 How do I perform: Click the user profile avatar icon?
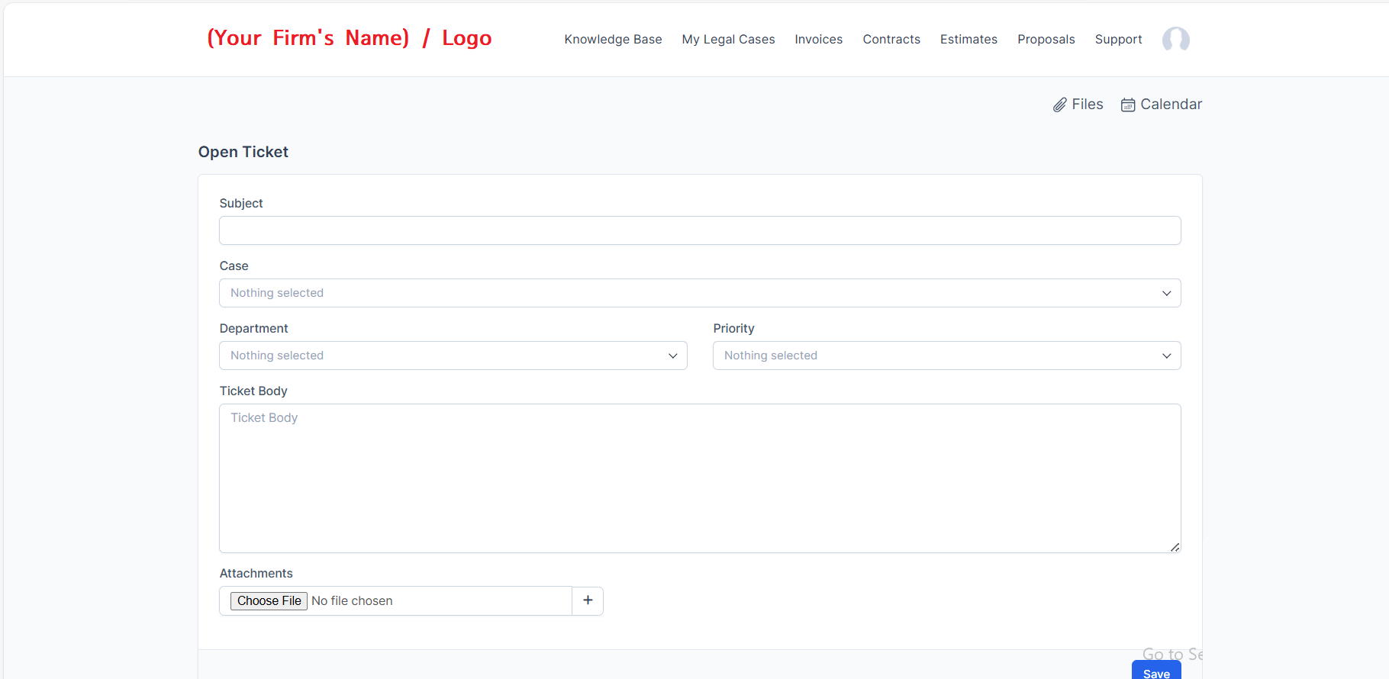point(1175,39)
